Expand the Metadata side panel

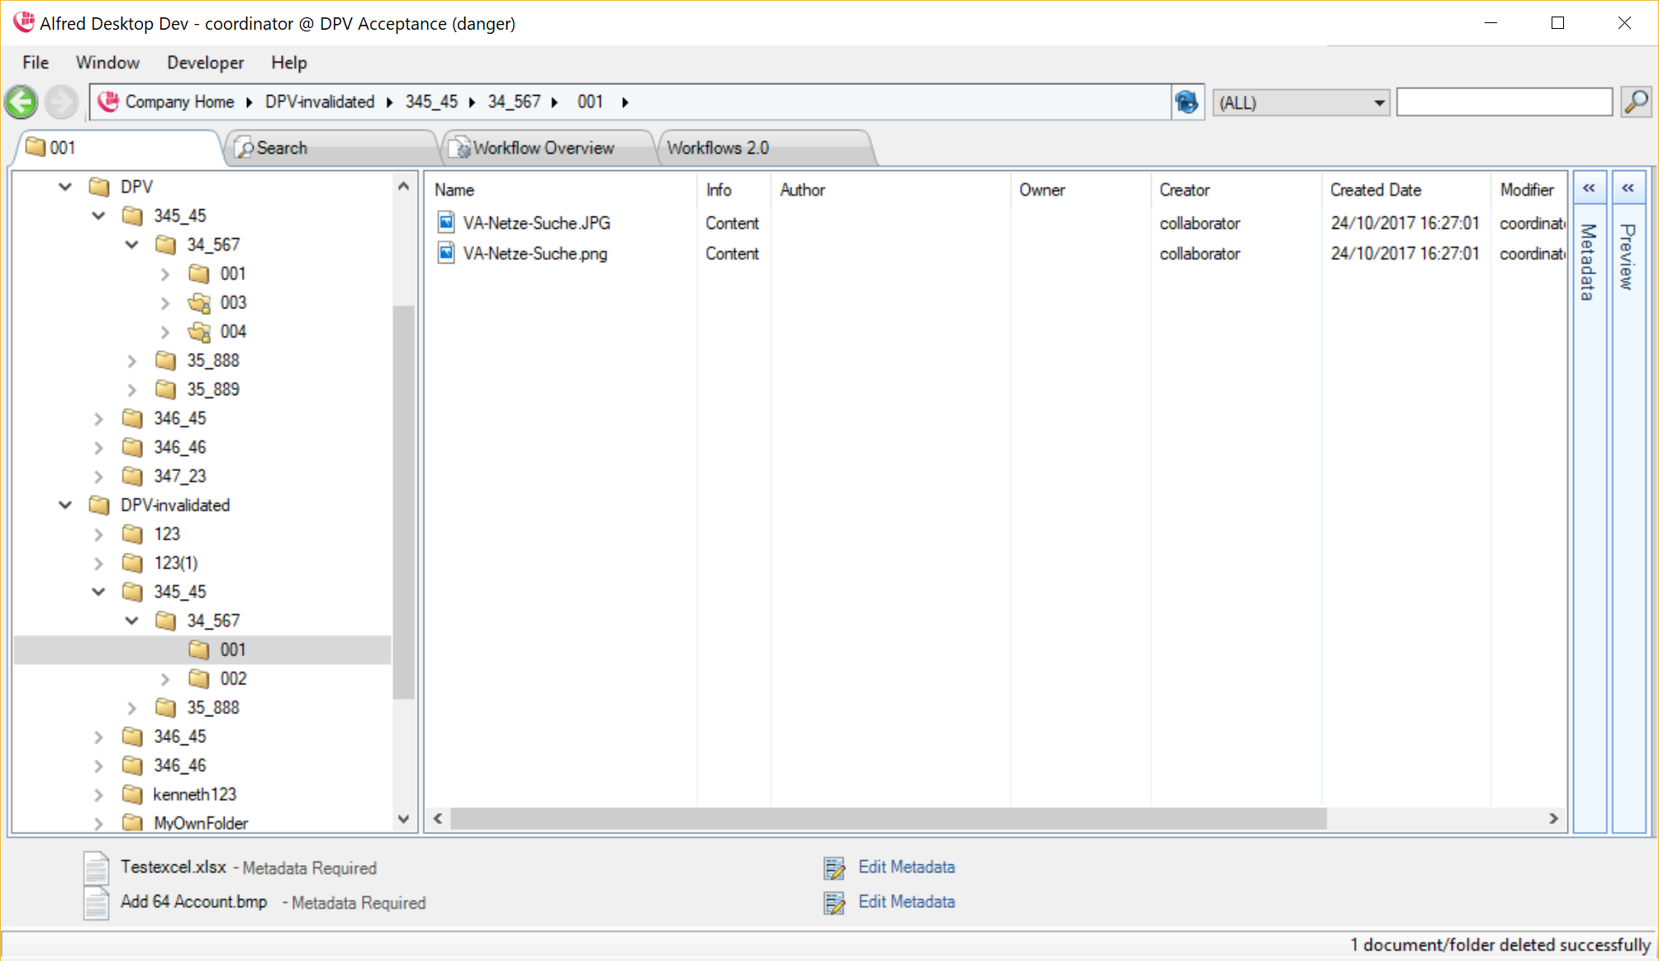tap(1589, 189)
